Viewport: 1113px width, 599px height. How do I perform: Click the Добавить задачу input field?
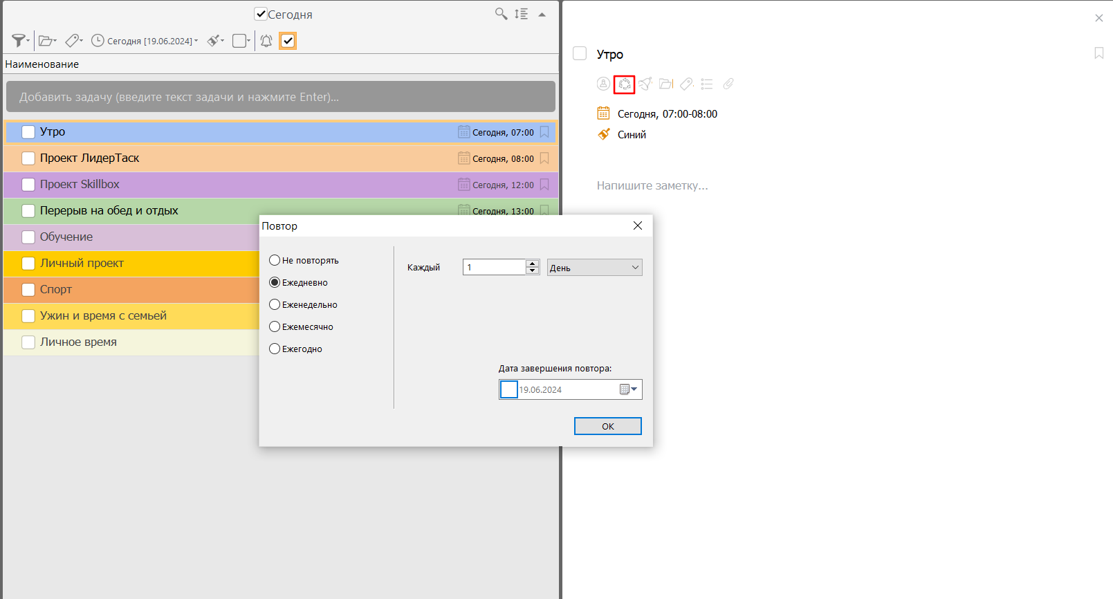[281, 97]
